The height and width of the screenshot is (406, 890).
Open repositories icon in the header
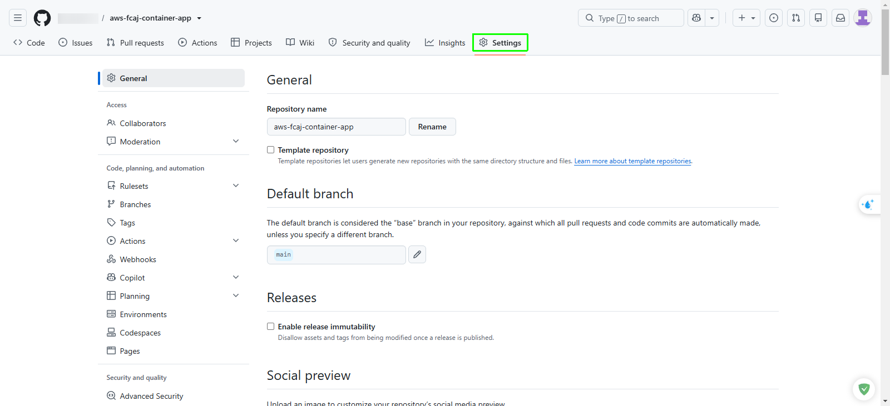click(818, 18)
